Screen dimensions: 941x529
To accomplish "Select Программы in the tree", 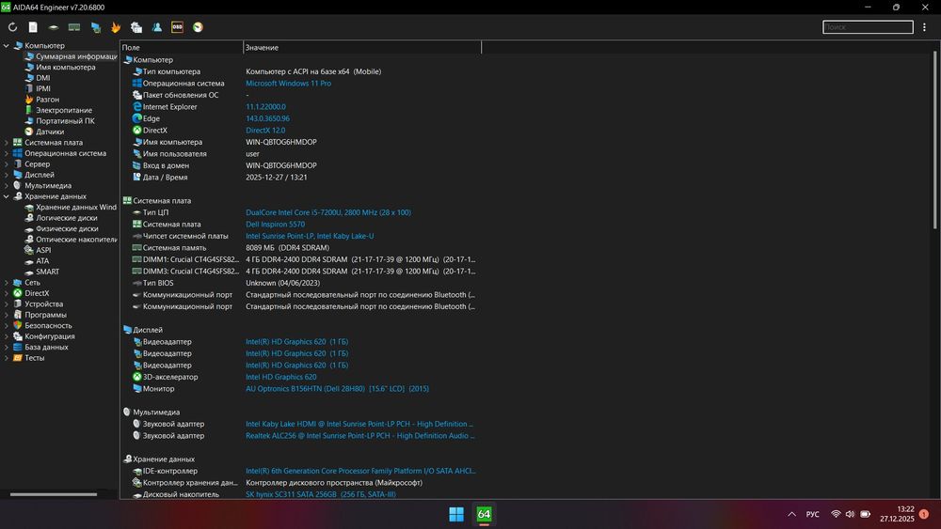I will (40, 315).
